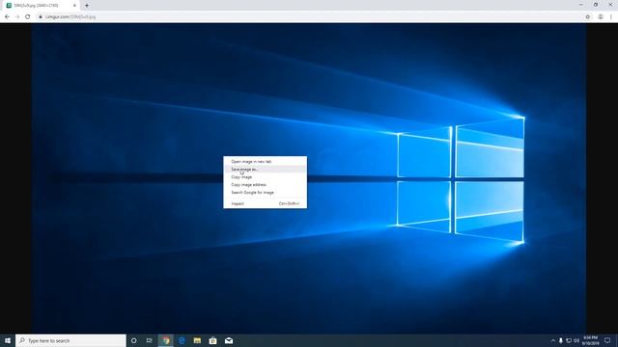The height and width of the screenshot is (347, 618).
Task: Open "Inspect" from the context menu
Action: coord(265,203)
